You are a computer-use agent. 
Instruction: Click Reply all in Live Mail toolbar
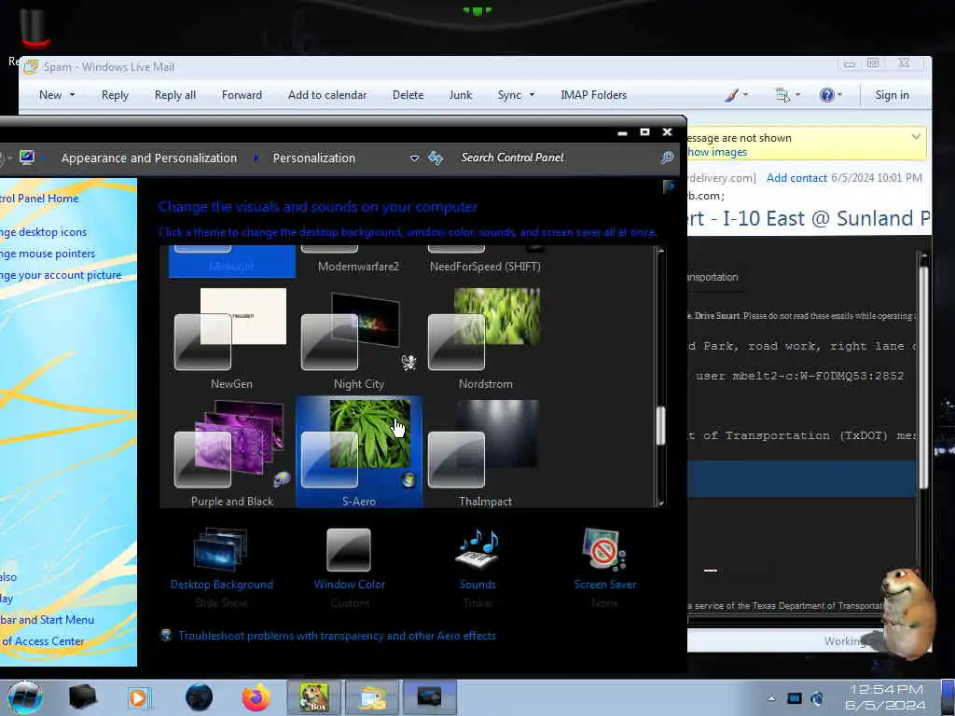click(174, 95)
